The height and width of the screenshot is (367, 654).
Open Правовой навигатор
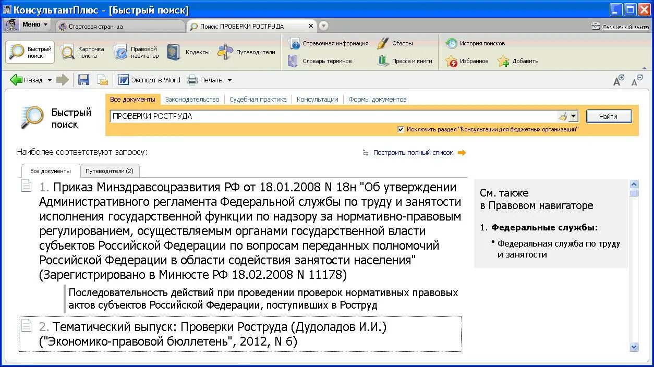pos(136,52)
